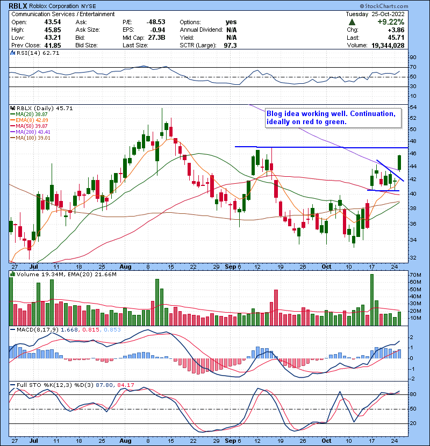Click the Roblox Corporation company name

(54, 6)
